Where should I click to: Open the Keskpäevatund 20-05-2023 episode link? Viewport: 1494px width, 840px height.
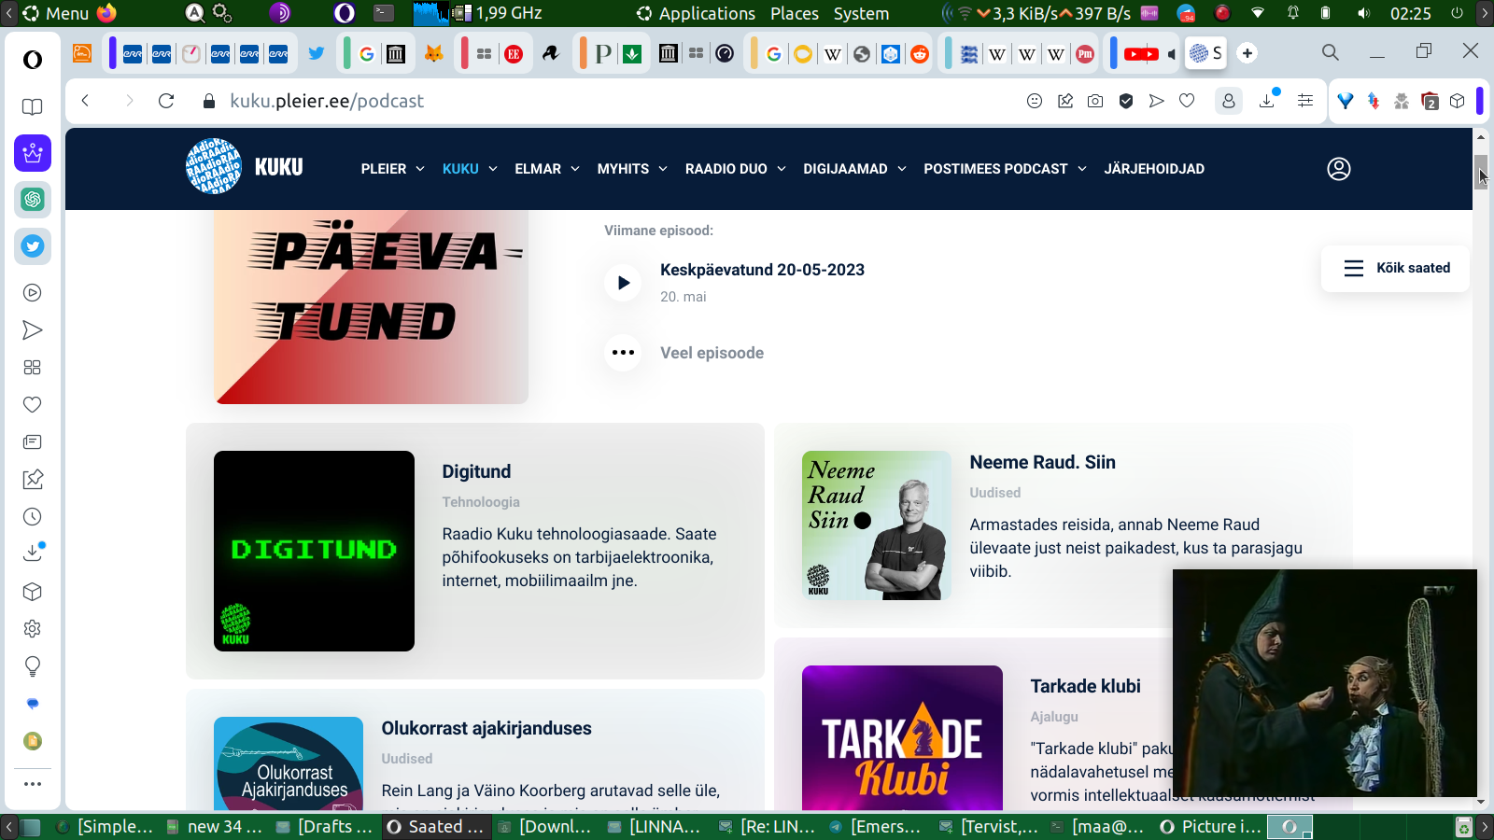tap(762, 270)
